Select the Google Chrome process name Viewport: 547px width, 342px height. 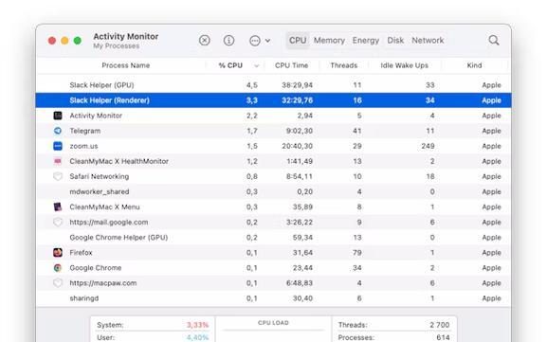96,268
